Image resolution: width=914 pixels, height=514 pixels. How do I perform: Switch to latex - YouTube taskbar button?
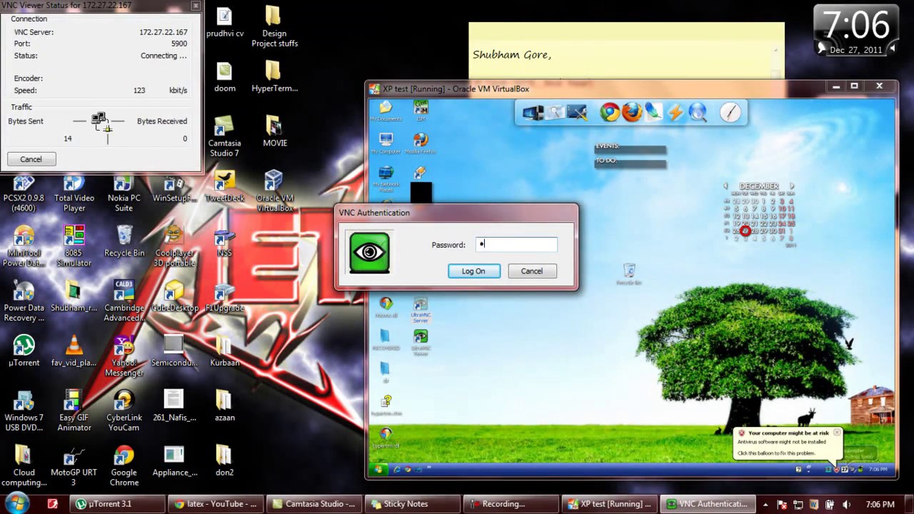tap(216, 504)
